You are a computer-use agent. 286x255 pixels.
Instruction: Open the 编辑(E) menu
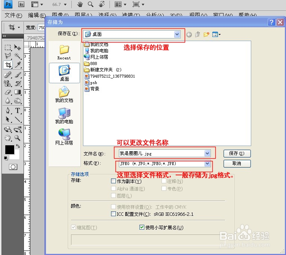37,15
